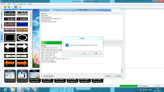
Task: Open the Editar menu
Action: [x=9, y=4]
